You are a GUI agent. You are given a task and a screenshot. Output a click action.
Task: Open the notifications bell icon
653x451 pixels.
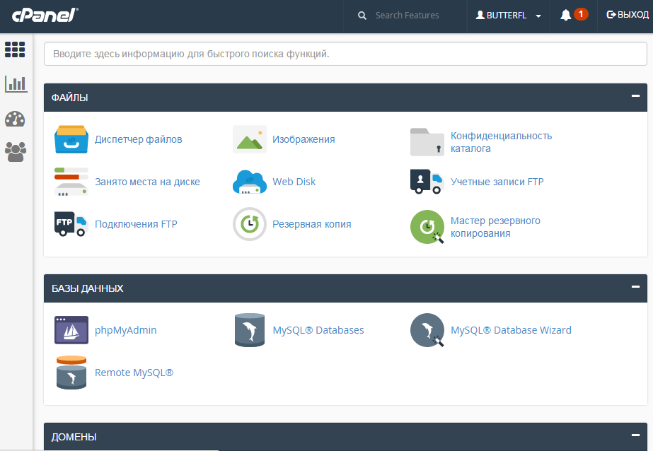[x=565, y=16]
